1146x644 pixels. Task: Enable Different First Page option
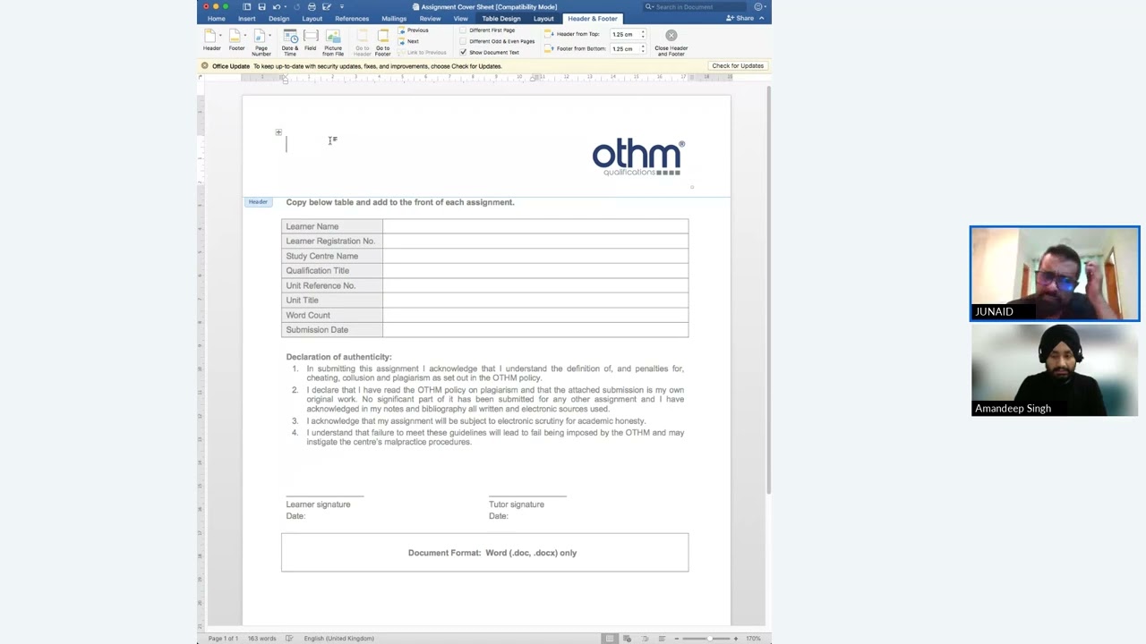(x=463, y=30)
